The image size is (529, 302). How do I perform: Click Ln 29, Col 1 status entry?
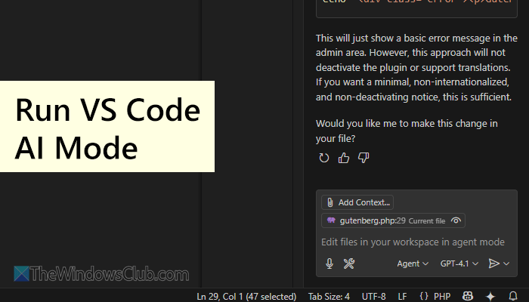(x=246, y=297)
